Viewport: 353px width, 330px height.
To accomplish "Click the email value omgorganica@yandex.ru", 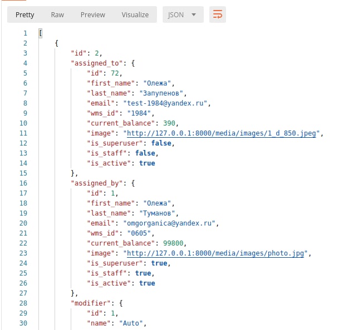I will click(169, 223).
